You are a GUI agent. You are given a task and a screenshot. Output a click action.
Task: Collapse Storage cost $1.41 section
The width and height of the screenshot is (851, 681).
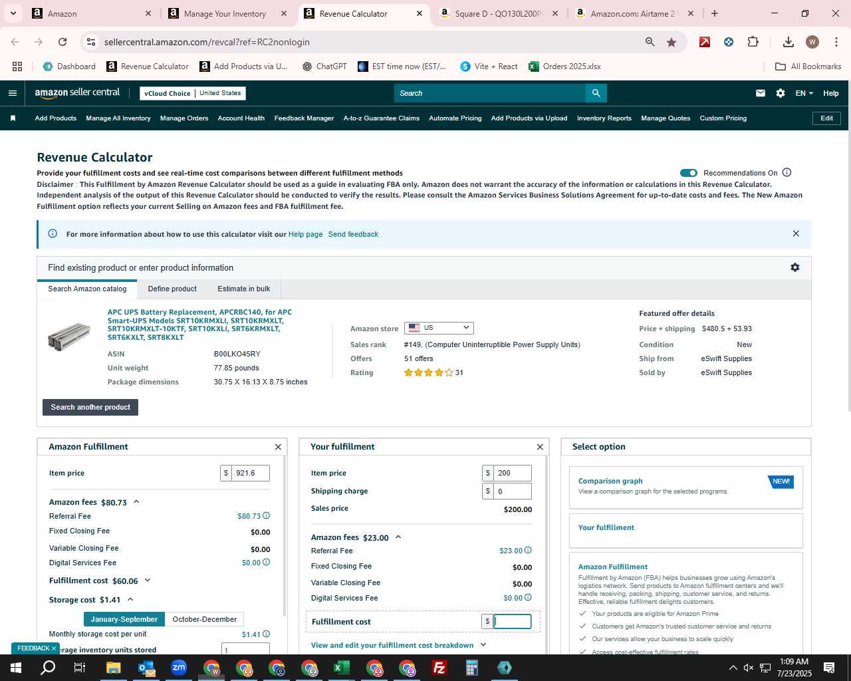tap(130, 600)
